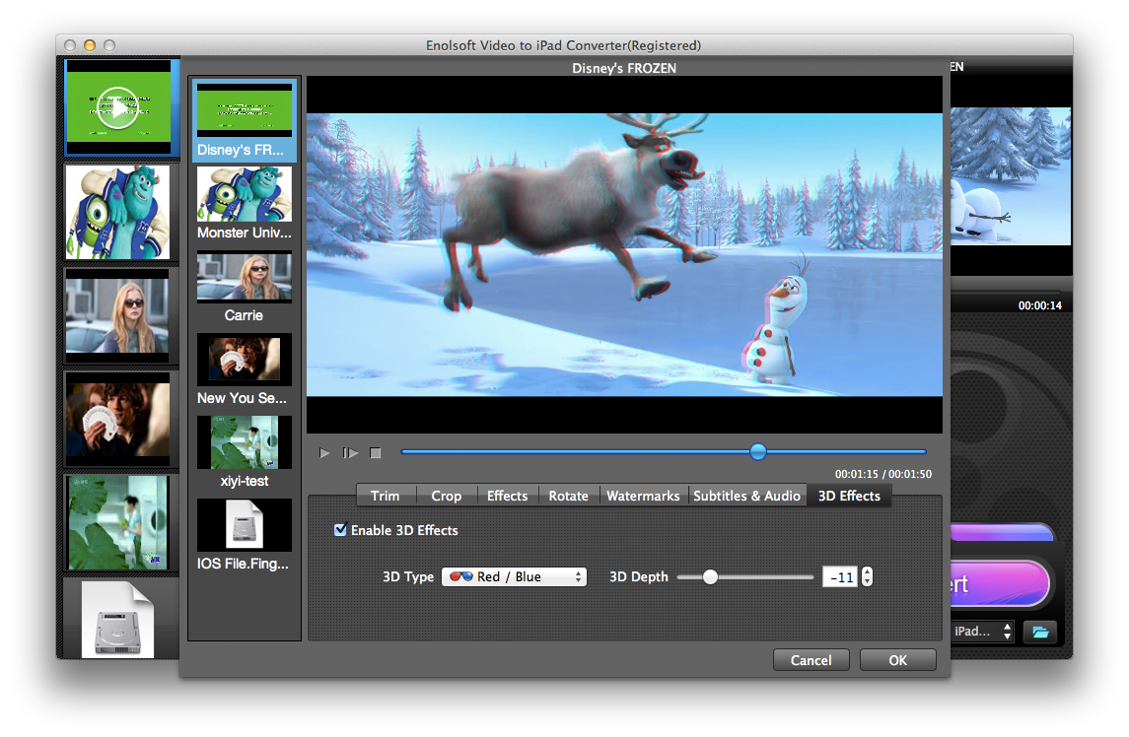The image size is (1129, 737).
Task: Click the 00:00:14 time in main window
Action: tap(1039, 305)
